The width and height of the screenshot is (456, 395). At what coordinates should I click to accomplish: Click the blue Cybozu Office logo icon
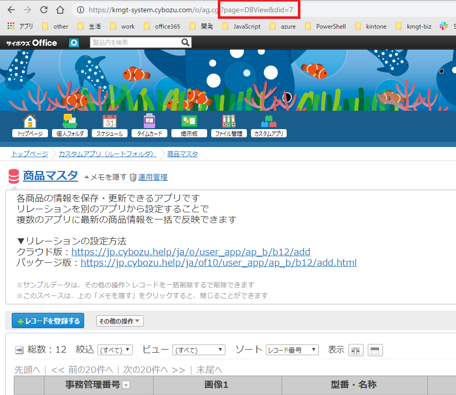74,43
